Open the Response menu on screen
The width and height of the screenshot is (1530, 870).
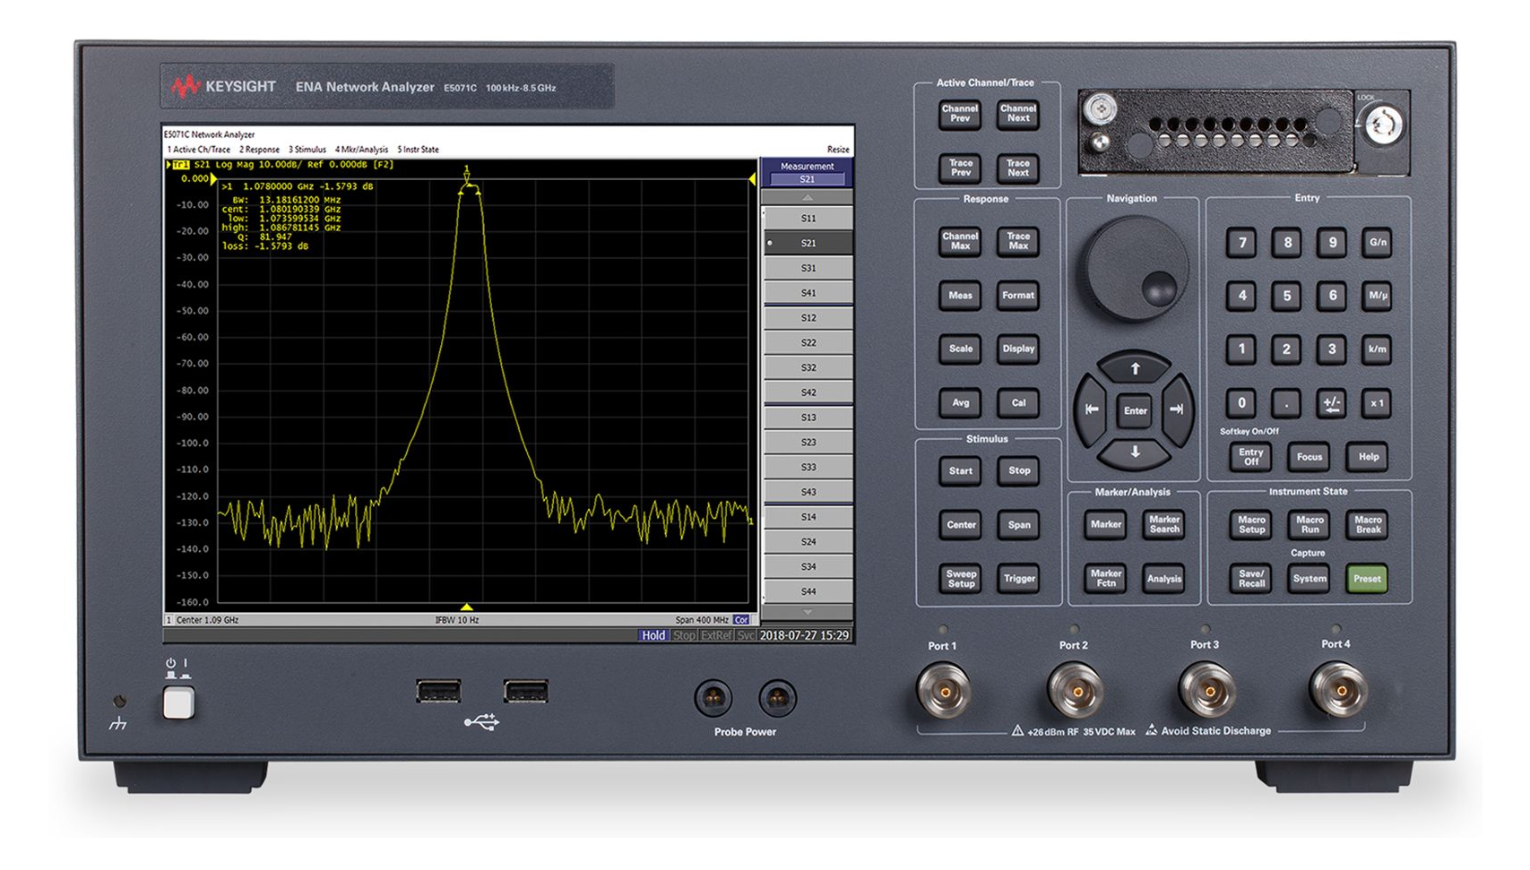[259, 150]
